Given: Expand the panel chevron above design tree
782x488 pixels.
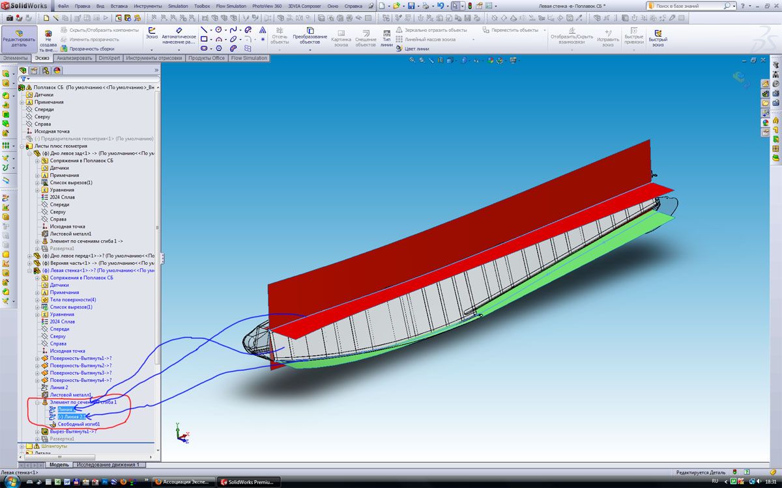Looking at the screenshot, I should click(156, 70).
